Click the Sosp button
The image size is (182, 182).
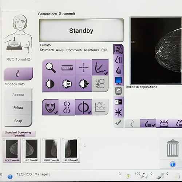18,121
